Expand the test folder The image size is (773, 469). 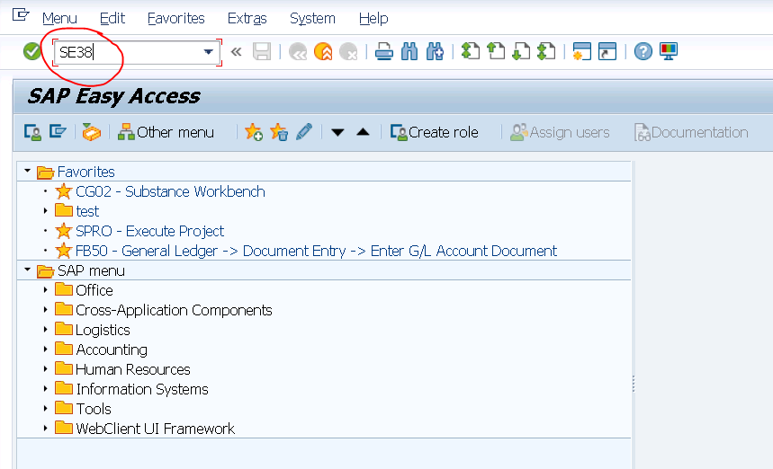click(x=45, y=210)
